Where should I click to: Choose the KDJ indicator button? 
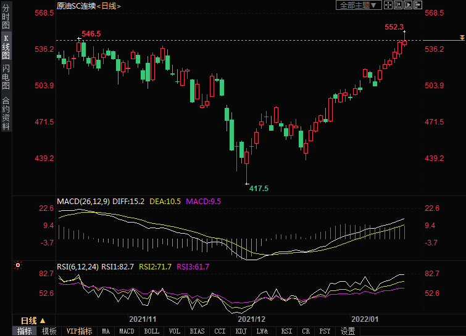click(241, 331)
